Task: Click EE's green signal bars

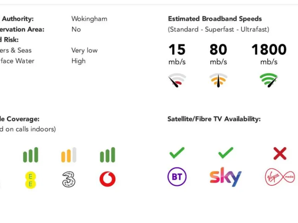Action: (x=31, y=155)
